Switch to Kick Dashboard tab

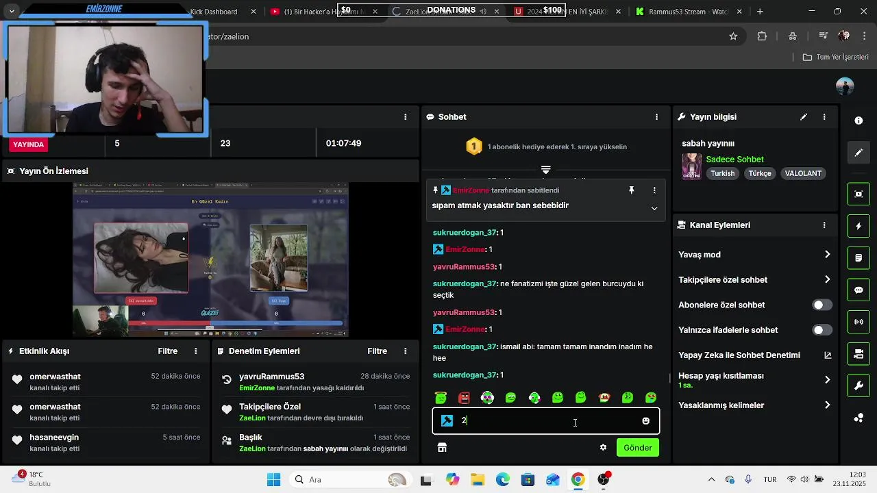pos(214,12)
